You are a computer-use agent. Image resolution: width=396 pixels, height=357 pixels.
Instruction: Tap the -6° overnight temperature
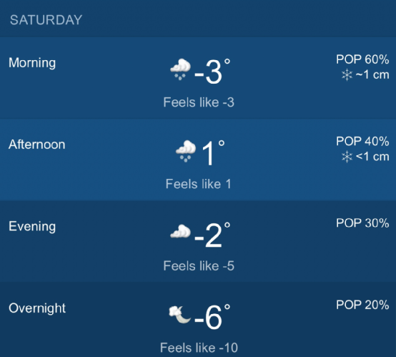click(x=212, y=317)
